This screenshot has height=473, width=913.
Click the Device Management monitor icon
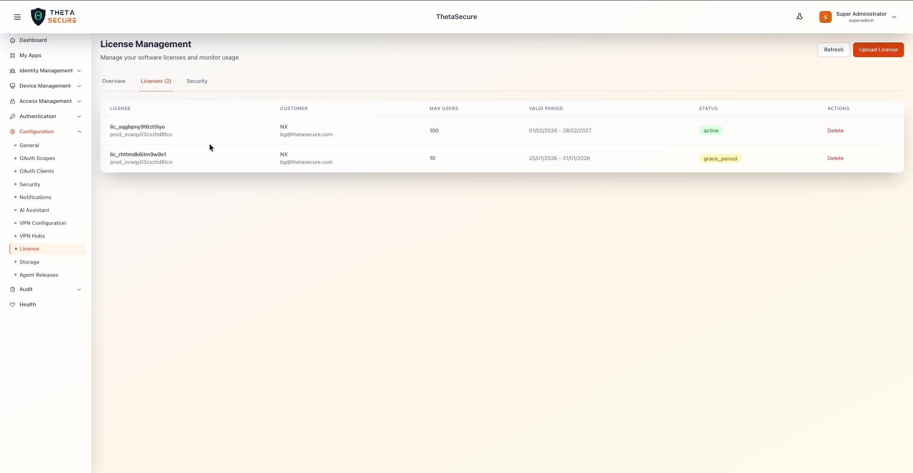pyautogui.click(x=12, y=86)
